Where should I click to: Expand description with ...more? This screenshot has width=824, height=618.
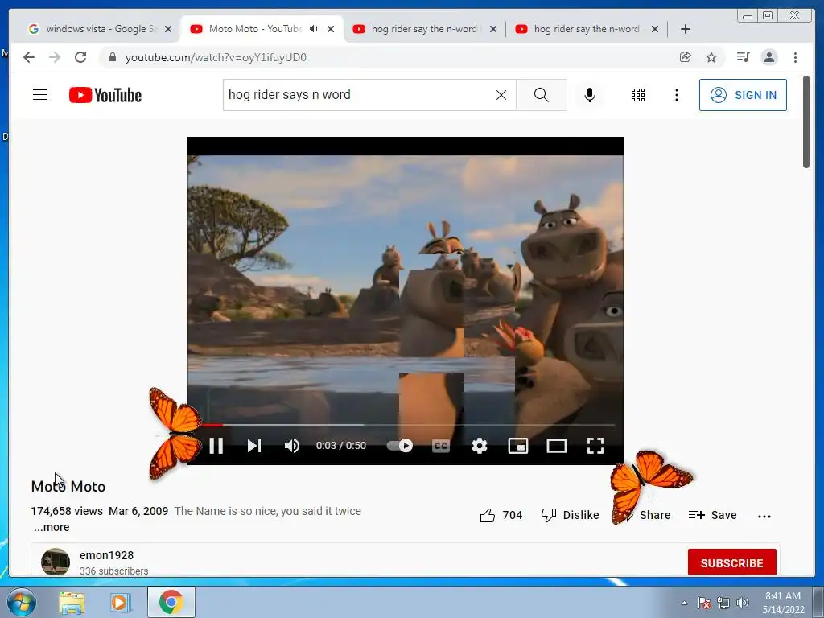pyautogui.click(x=51, y=527)
